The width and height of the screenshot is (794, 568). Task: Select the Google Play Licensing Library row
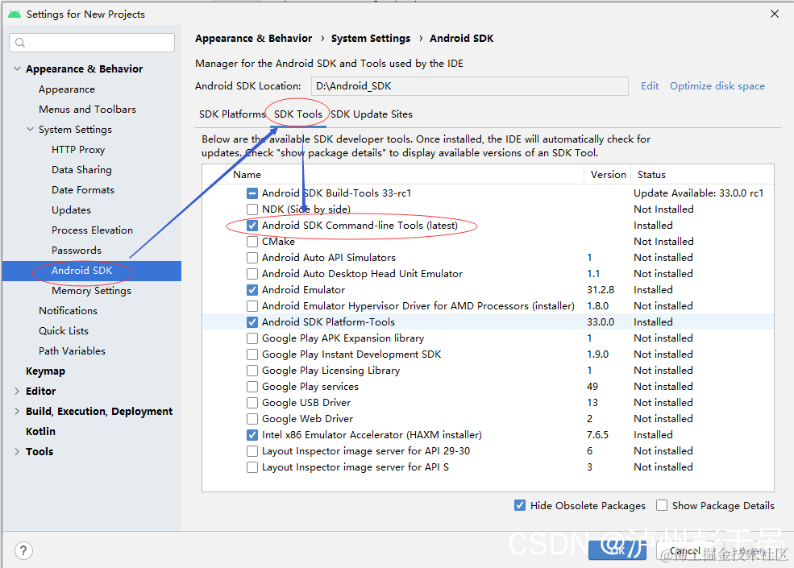click(488, 371)
